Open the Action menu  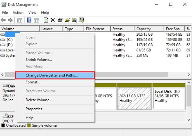[18, 12]
